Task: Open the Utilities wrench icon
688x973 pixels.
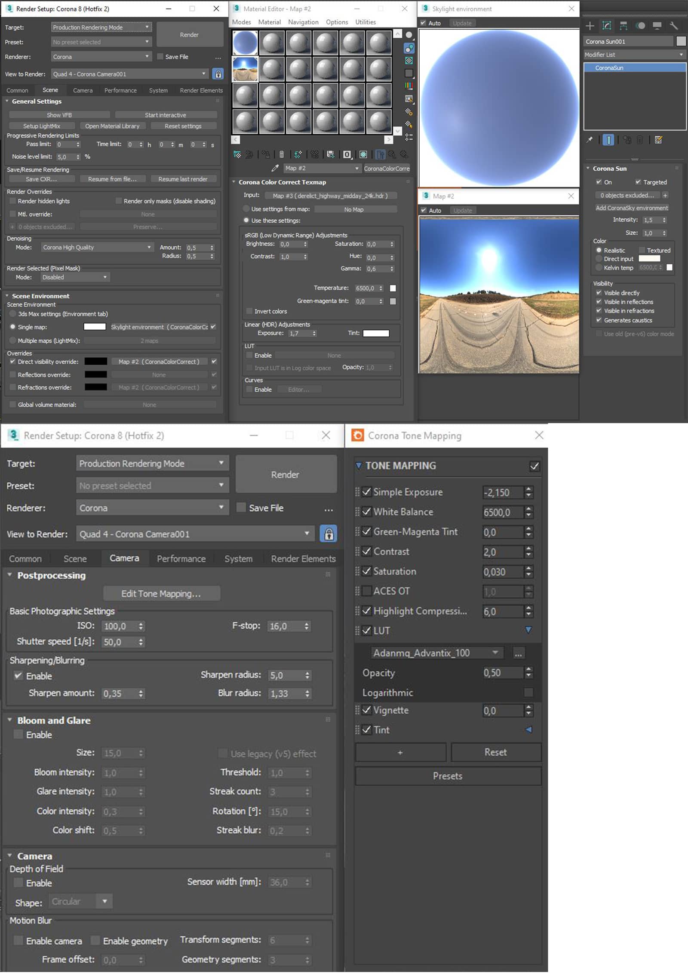Action: (674, 26)
